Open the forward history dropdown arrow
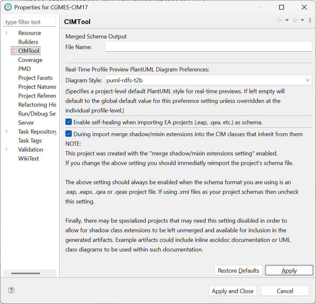Screen dimensions: 316x304 coord(302,20)
